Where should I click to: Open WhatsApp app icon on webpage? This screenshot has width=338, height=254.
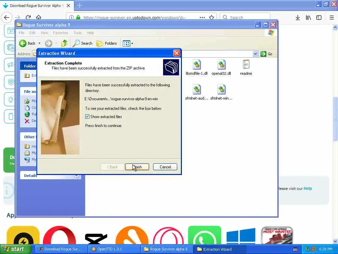(205, 235)
